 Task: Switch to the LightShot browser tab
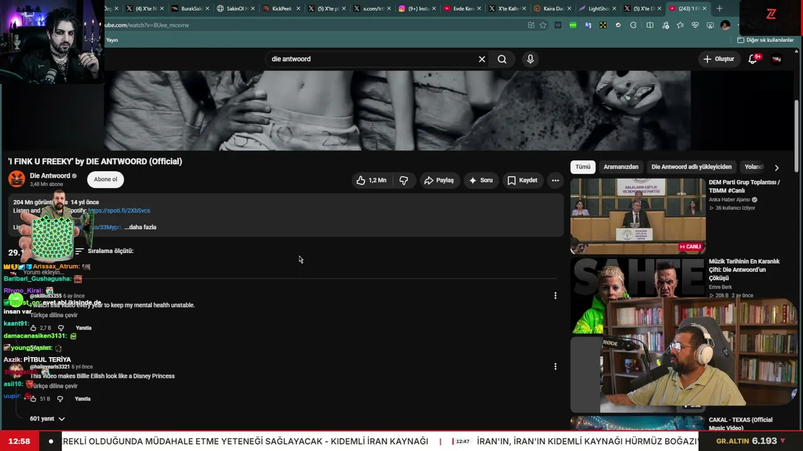(597, 8)
